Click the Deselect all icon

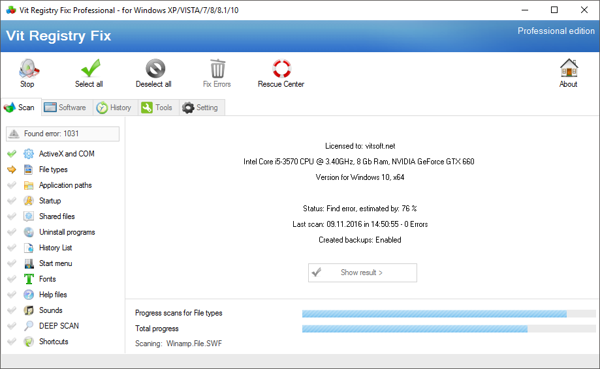(x=155, y=68)
